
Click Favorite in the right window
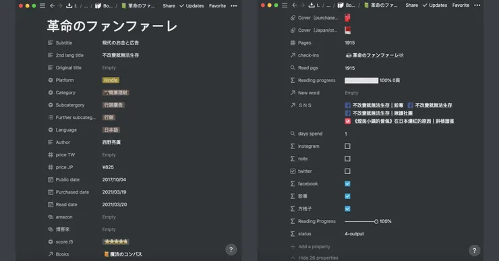coord(461,5)
